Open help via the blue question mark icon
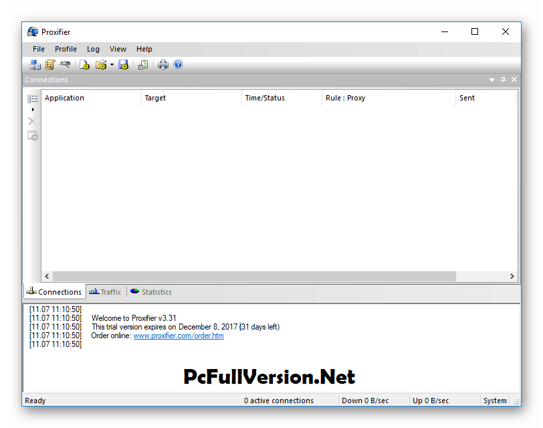Viewport: 543px width, 428px height. [178, 64]
